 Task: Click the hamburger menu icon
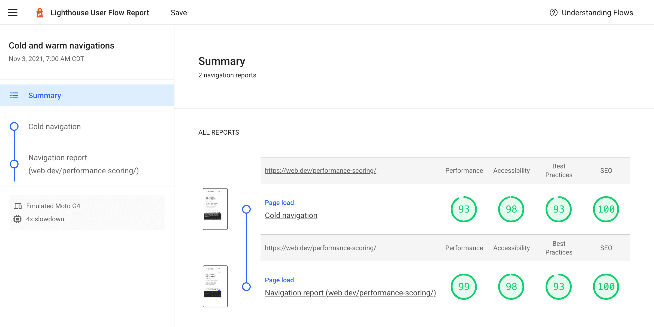point(13,13)
